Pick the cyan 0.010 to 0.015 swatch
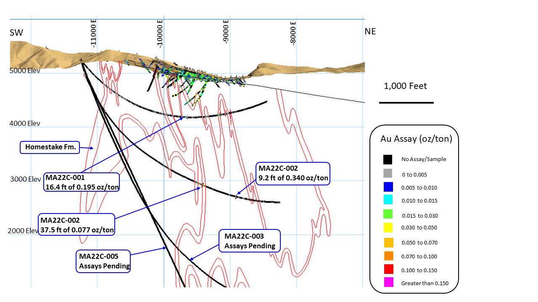 tap(388, 200)
